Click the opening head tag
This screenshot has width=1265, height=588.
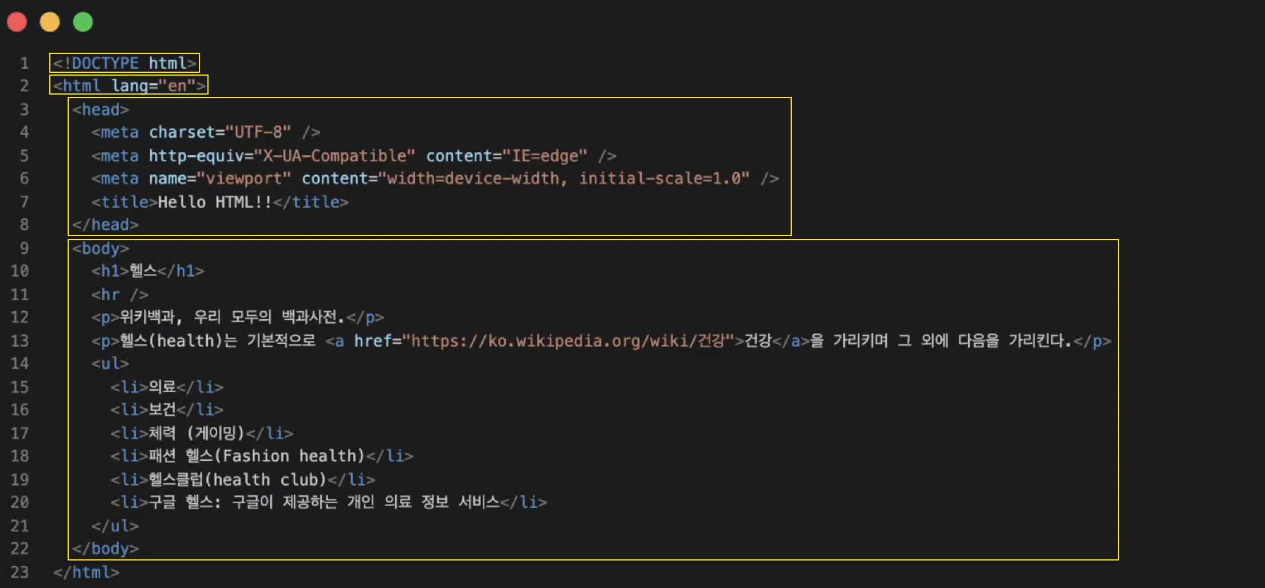(101, 109)
